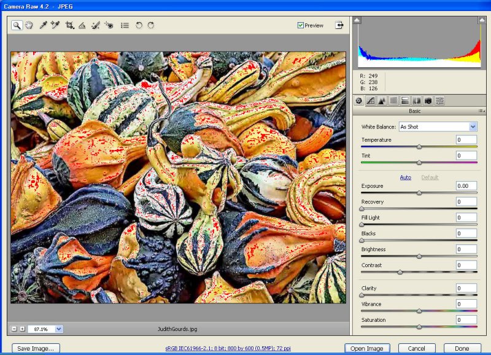Click the Cancel button
This screenshot has width=491, height=355.
[417, 348]
